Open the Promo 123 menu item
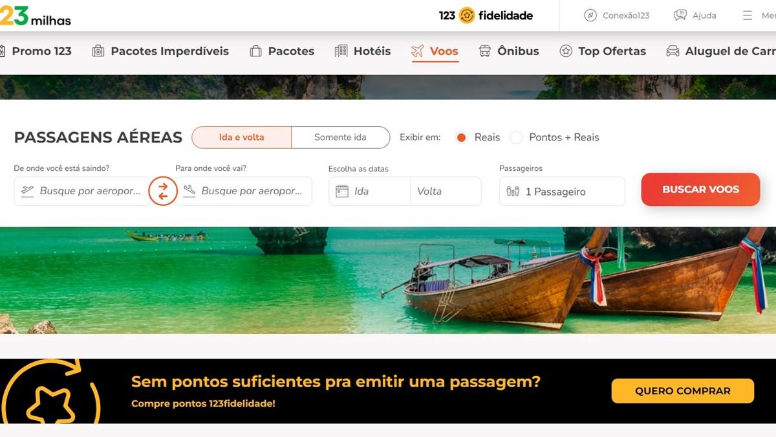The width and height of the screenshot is (776, 437). (x=36, y=51)
